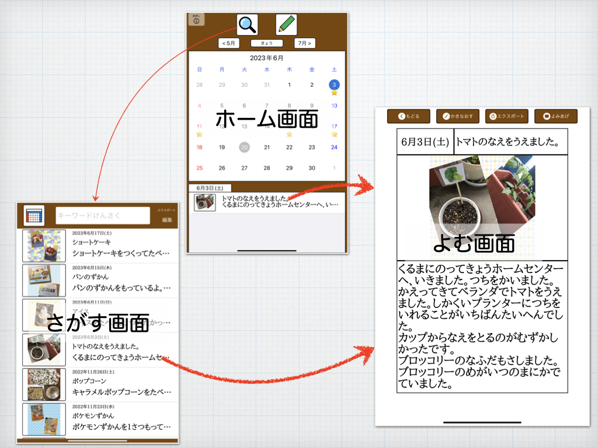Jump to today using the きょう button

coord(266,43)
